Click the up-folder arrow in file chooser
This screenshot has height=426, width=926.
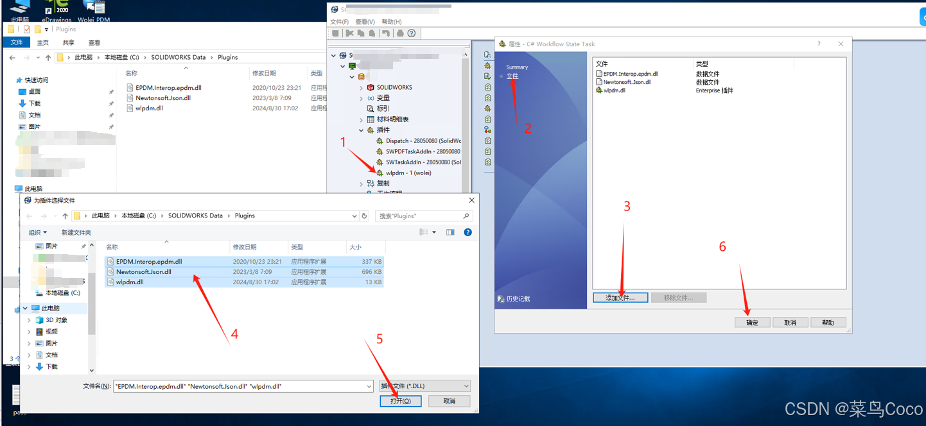point(65,216)
